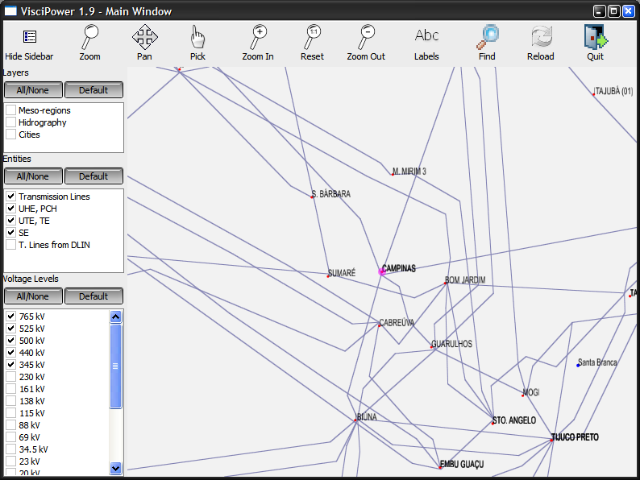Click the Santa Branca blue node

coord(578,366)
